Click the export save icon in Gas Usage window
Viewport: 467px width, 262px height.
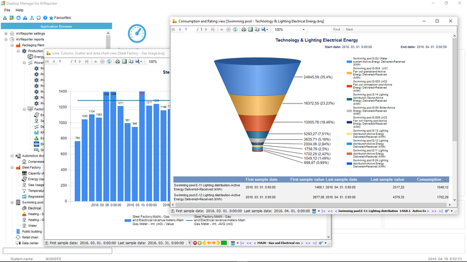[x=138, y=62]
